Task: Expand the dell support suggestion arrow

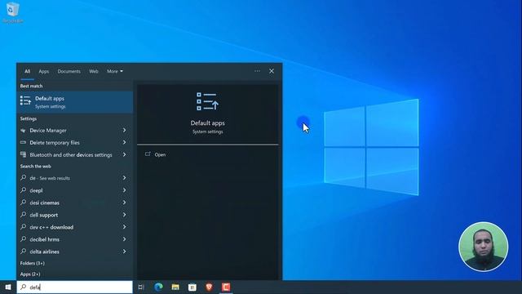Action: [x=125, y=215]
